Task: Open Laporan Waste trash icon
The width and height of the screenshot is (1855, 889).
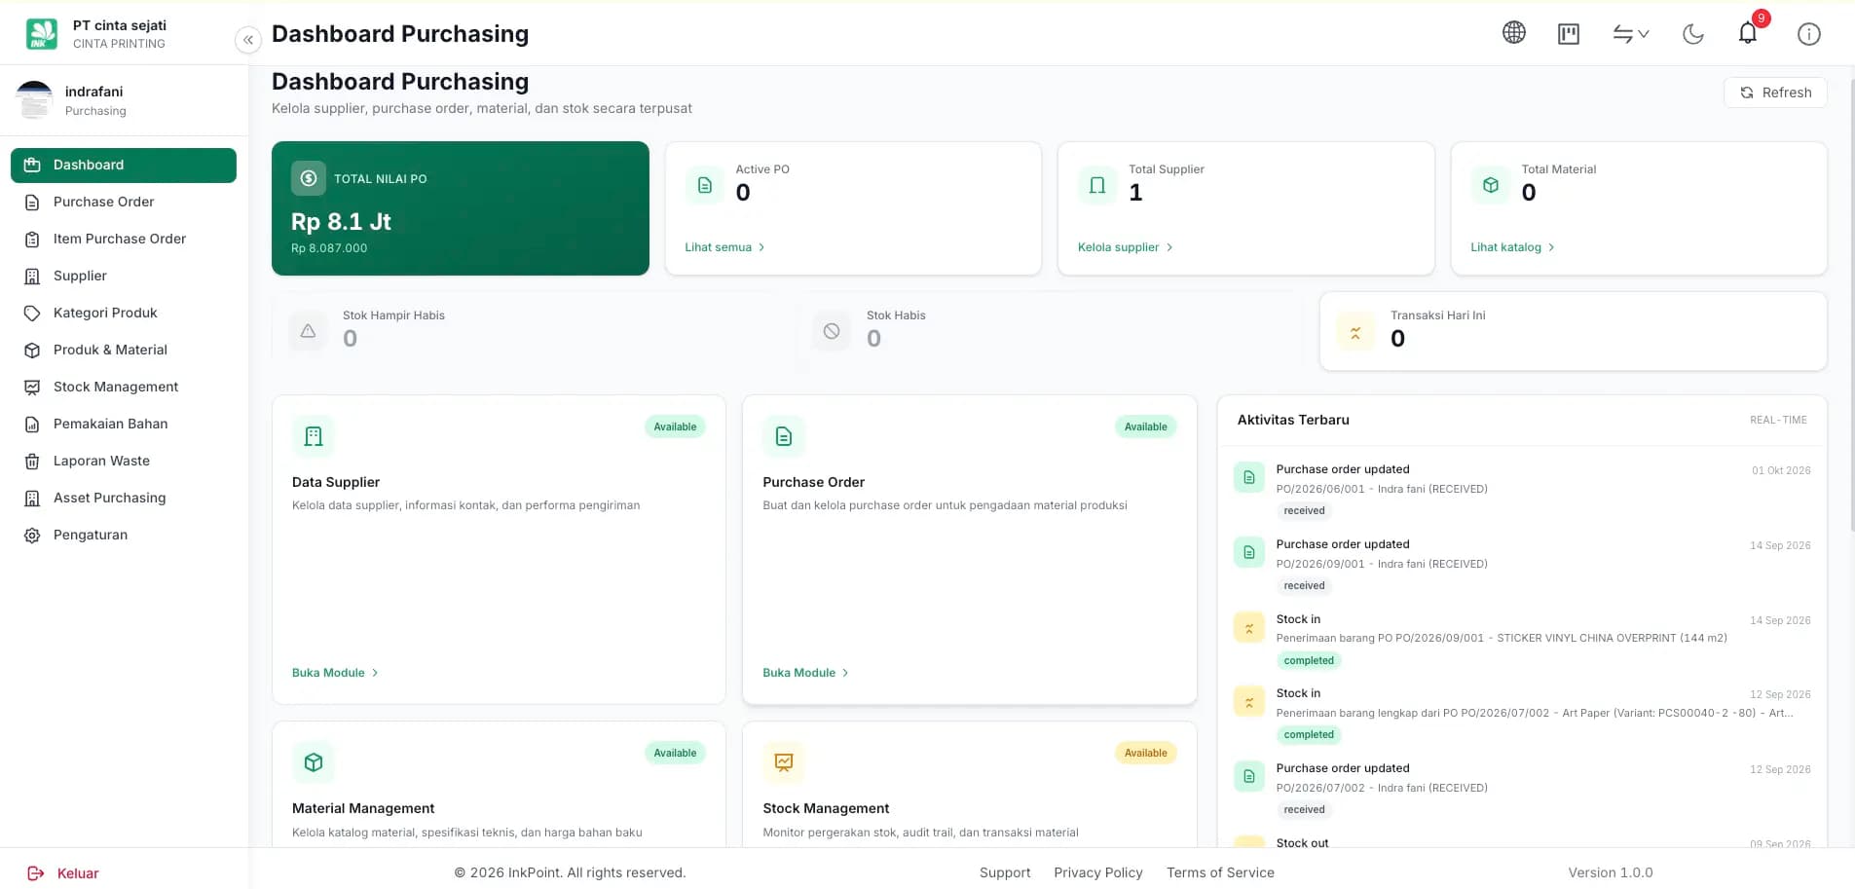Action: click(32, 462)
